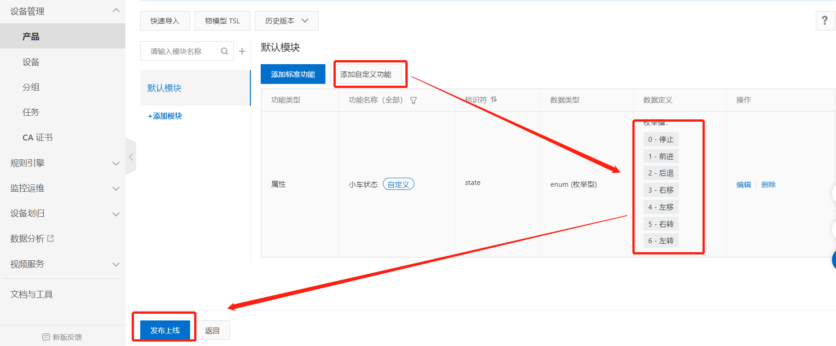Click the 物模型 TSL button

point(222,21)
